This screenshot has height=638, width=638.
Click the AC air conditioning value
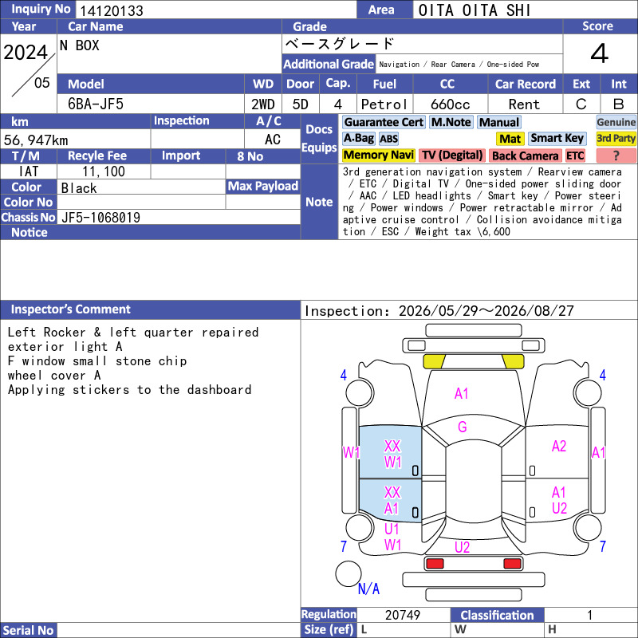[x=273, y=140]
